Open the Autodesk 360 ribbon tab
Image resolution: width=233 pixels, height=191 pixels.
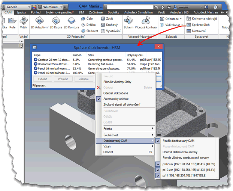(179, 12)
